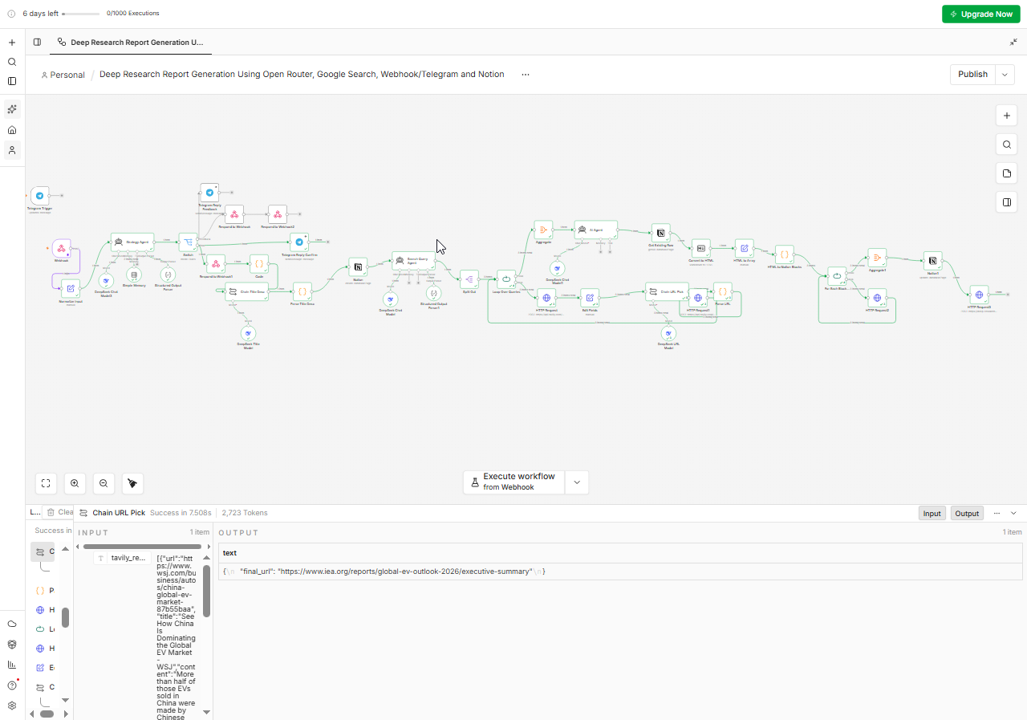The height and width of the screenshot is (720, 1027).
Task: Collapse the logs panel chevron
Action: tap(1013, 513)
